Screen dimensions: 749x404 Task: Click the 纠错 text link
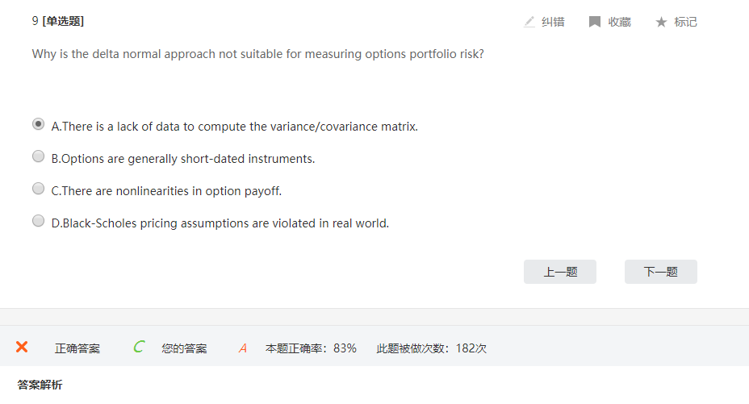point(553,22)
